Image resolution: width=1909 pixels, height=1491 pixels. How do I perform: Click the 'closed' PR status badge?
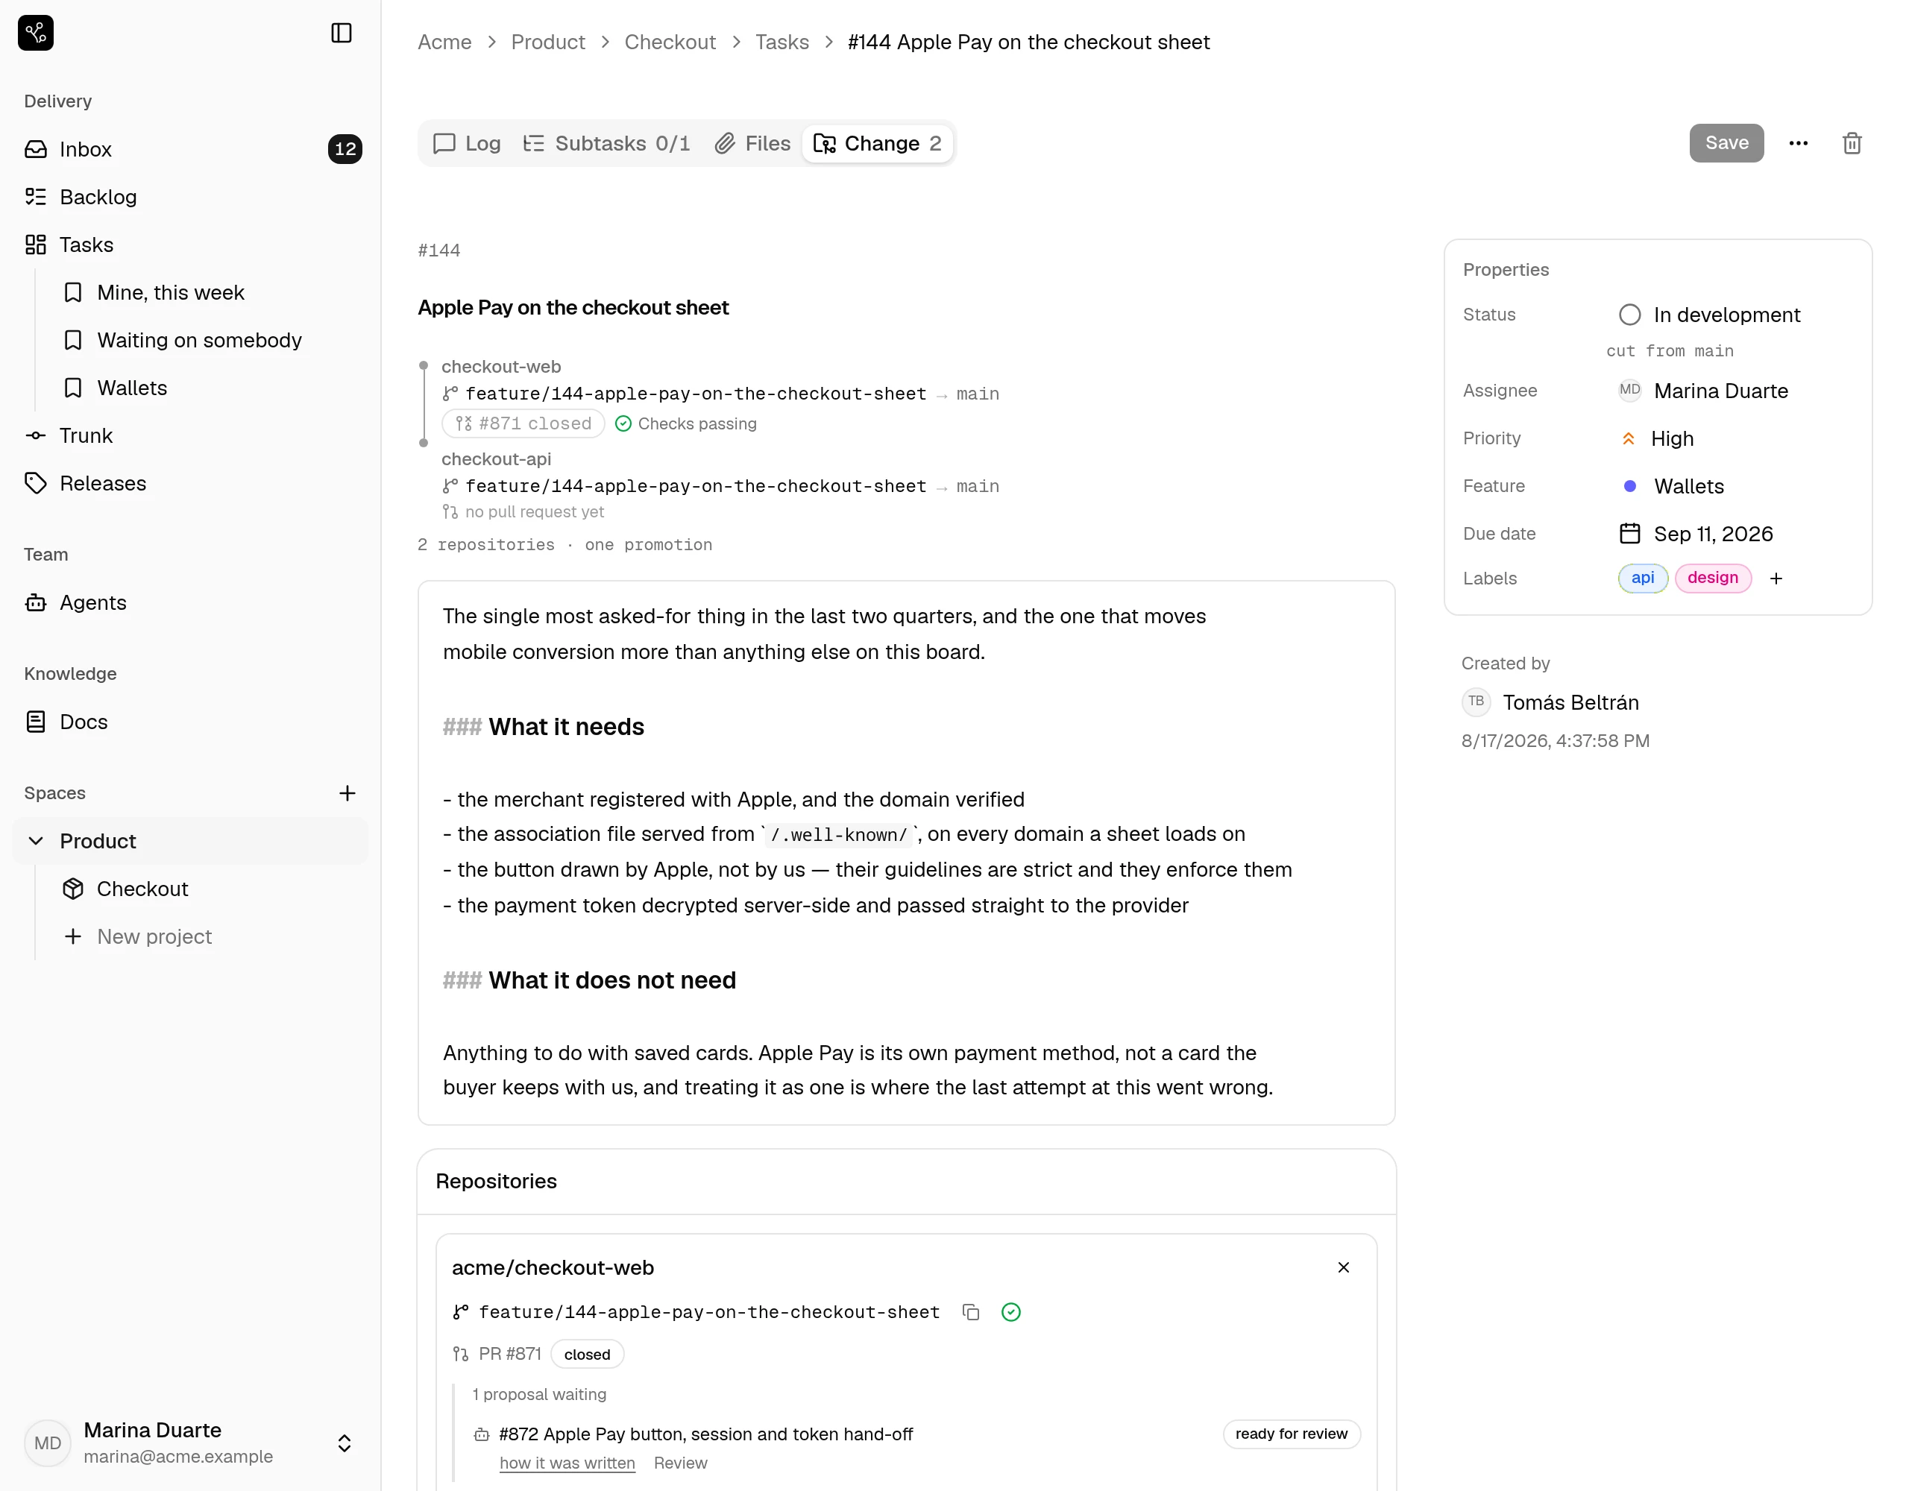[x=588, y=1354]
